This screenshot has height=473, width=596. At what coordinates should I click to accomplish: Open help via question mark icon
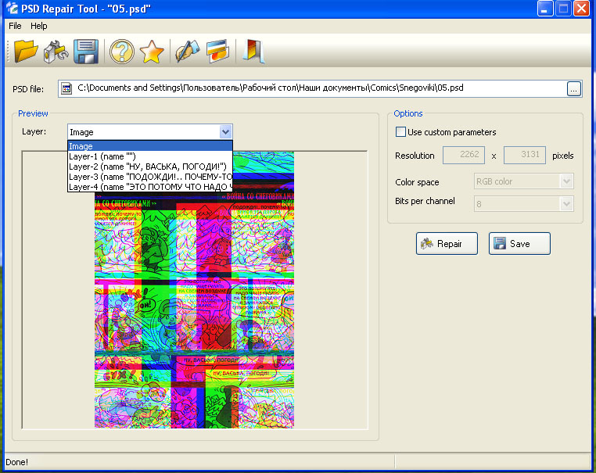coord(122,52)
